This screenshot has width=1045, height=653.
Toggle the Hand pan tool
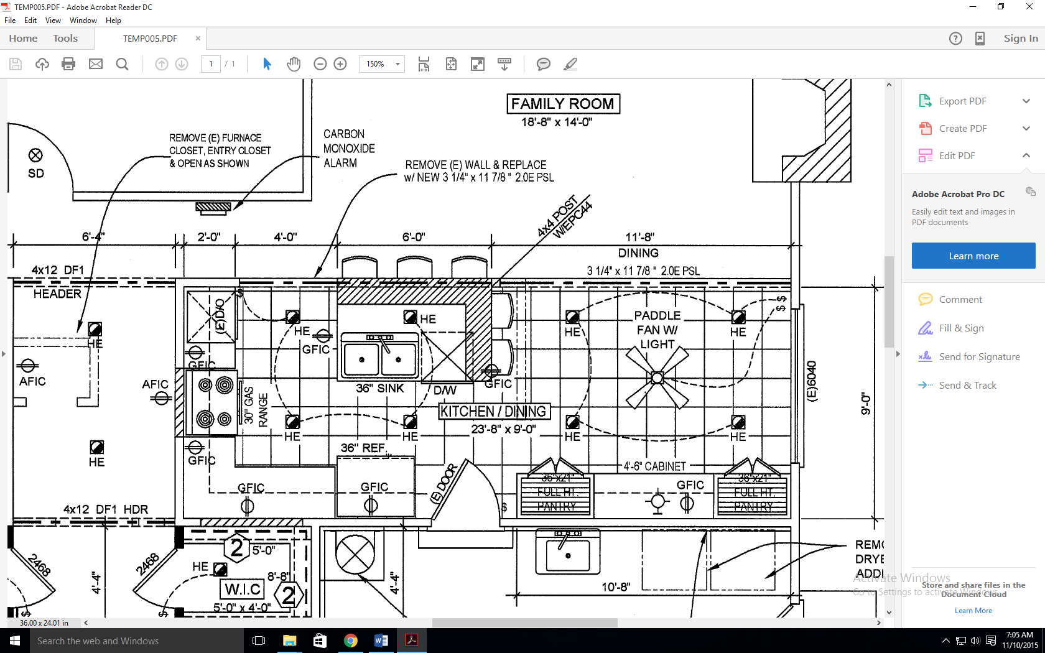293,64
